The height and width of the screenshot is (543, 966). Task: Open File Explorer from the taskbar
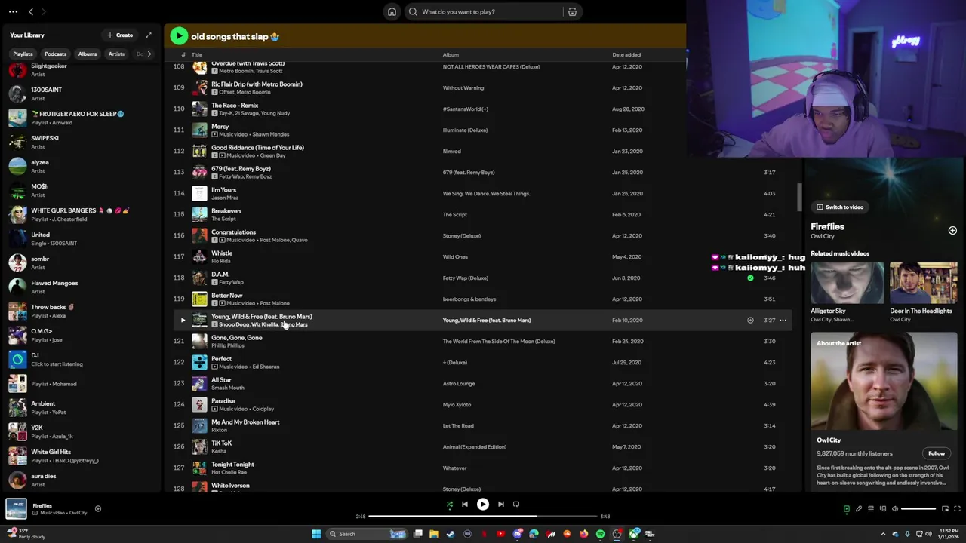coord(434,534)
